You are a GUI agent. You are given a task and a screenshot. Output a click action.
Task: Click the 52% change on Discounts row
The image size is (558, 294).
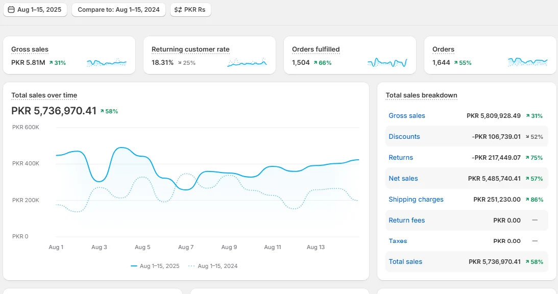pos(535,137)
